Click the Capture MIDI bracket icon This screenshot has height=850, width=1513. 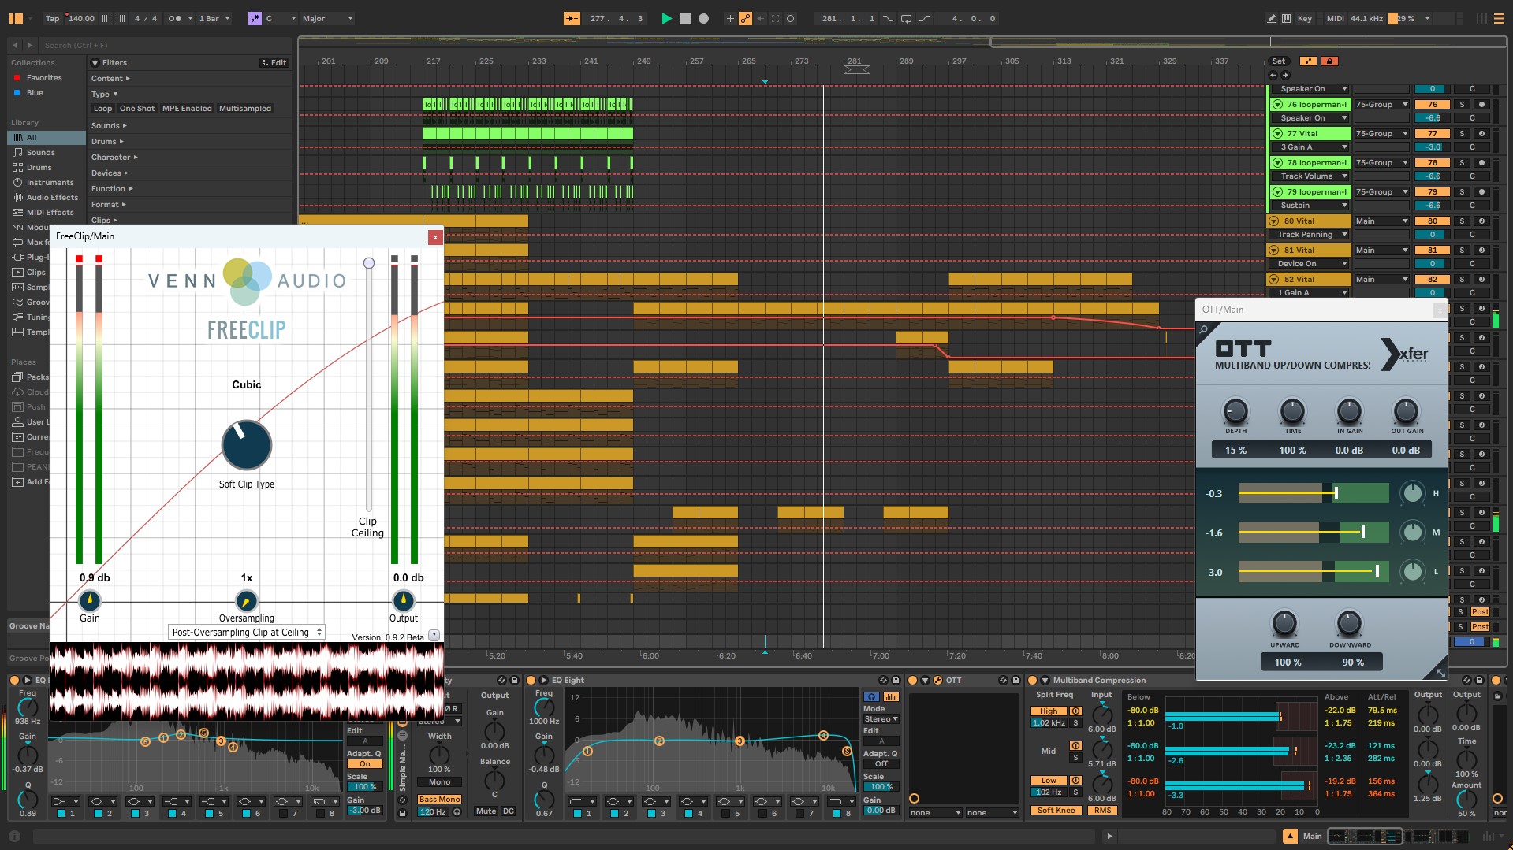point(776,18)
